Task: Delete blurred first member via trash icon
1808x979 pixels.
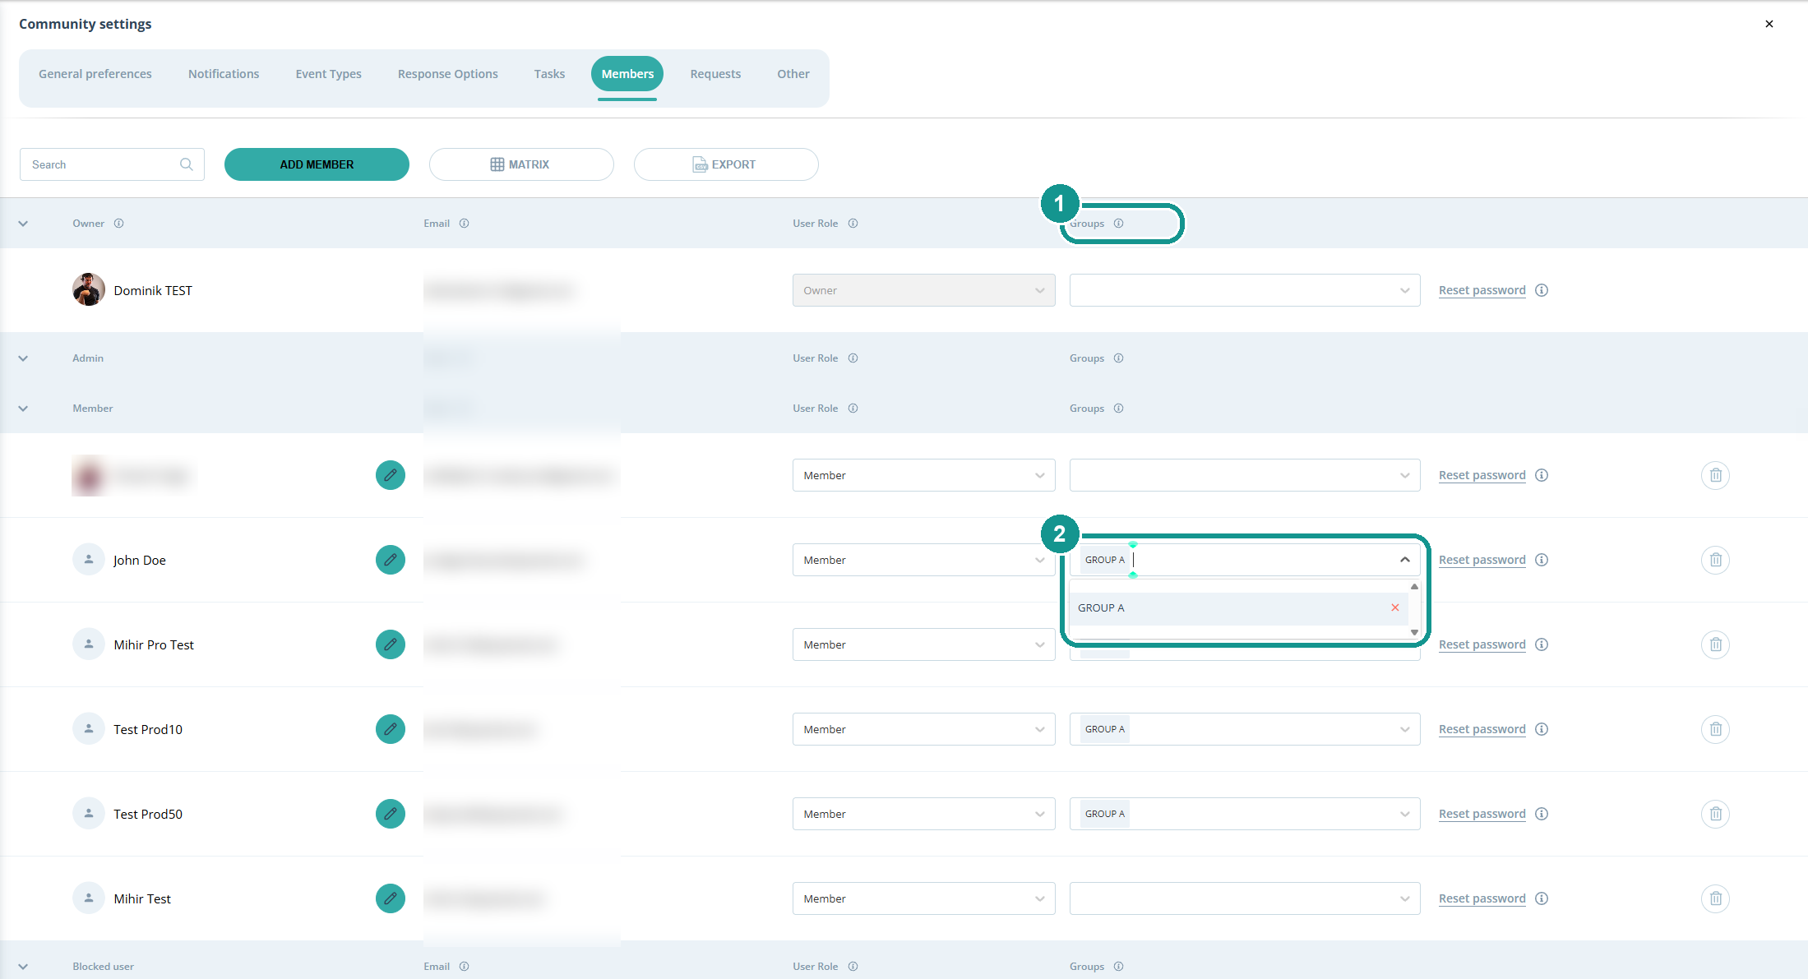Action: pyautogui.click(x=1715, y=475)
